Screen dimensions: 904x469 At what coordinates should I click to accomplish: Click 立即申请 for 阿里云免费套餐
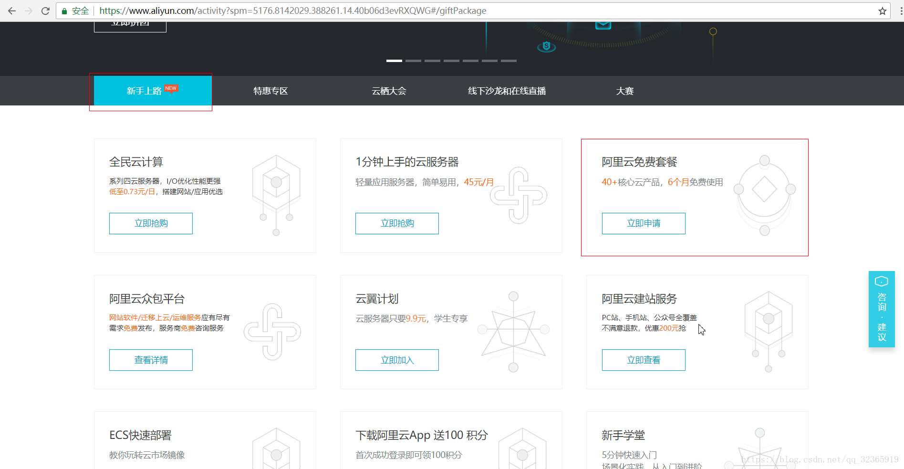coord(644,223)
